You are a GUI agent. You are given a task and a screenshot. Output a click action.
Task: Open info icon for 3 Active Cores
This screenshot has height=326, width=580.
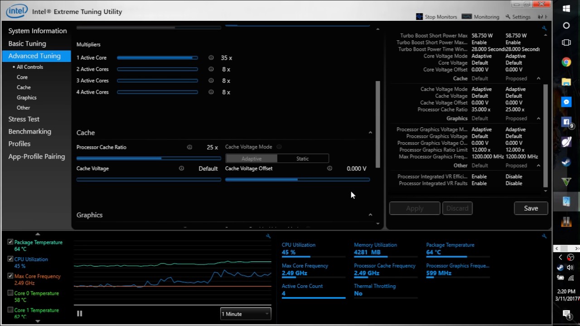[211, 81]
